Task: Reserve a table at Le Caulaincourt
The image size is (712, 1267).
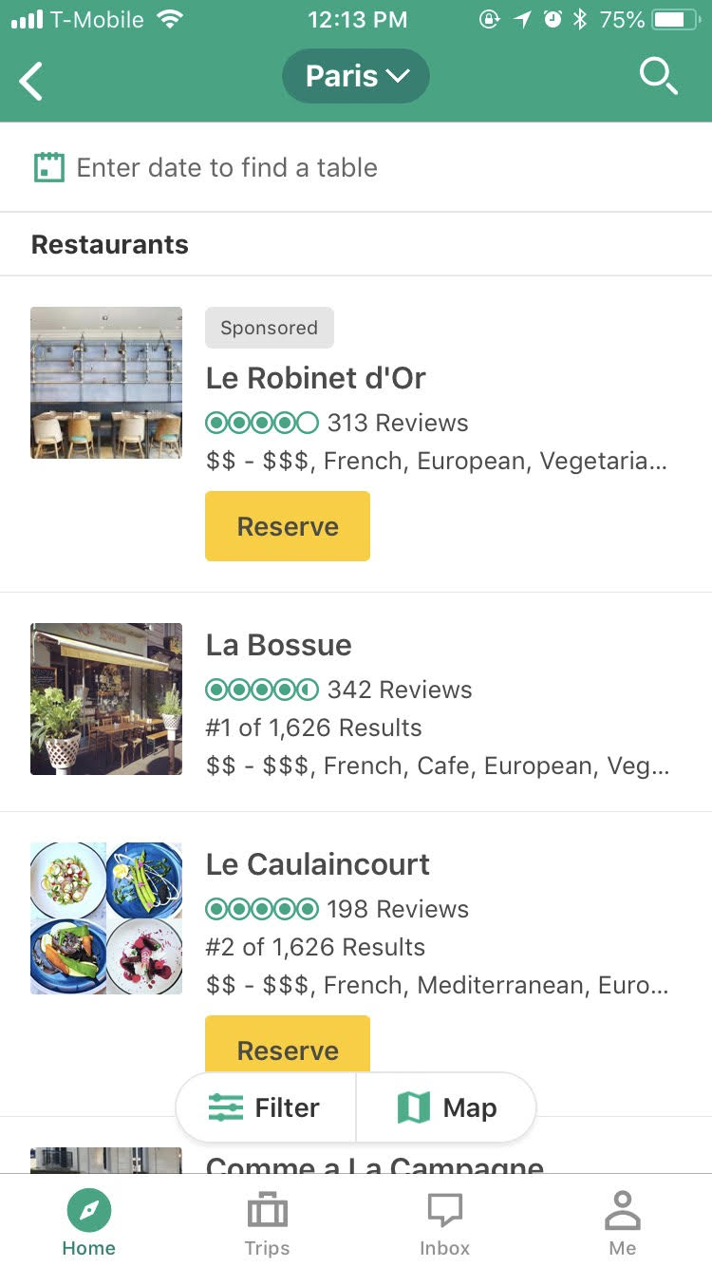Action: point(288,1047)
